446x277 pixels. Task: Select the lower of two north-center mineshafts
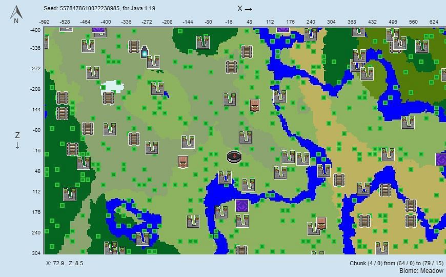click(231, 67)
